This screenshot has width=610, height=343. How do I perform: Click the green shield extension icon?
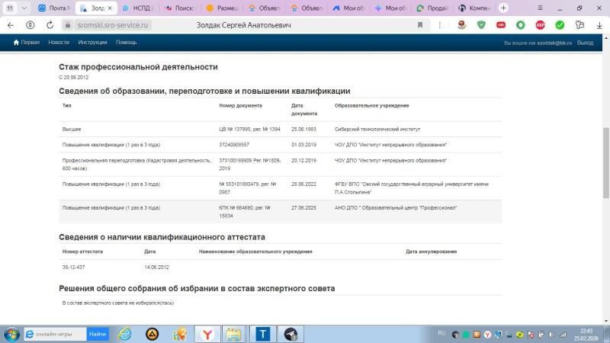[x=481, y=25]
